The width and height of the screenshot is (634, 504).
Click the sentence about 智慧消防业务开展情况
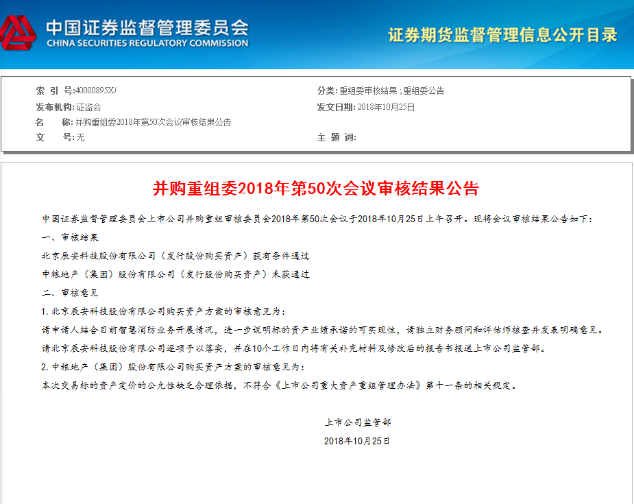pos(322,330)
